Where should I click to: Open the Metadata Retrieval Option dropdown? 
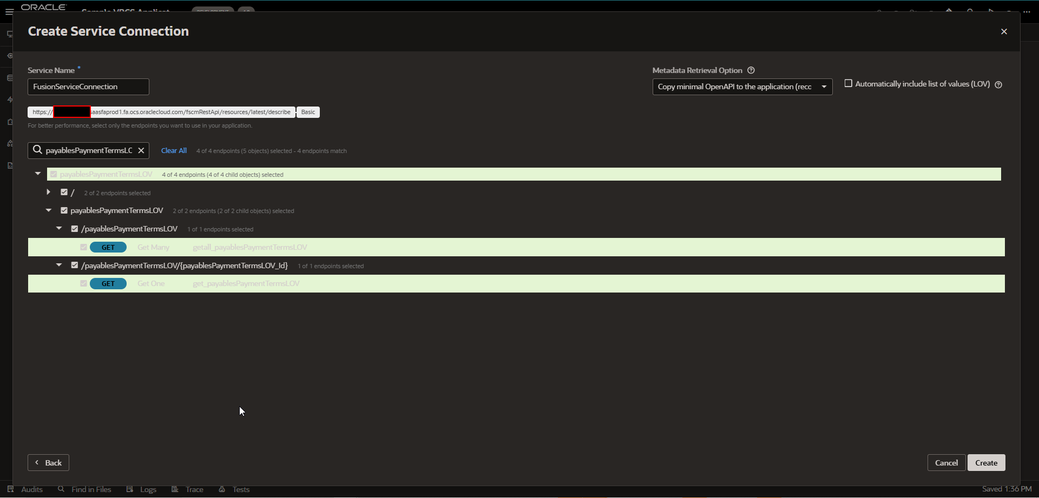[x=742, y=87]
